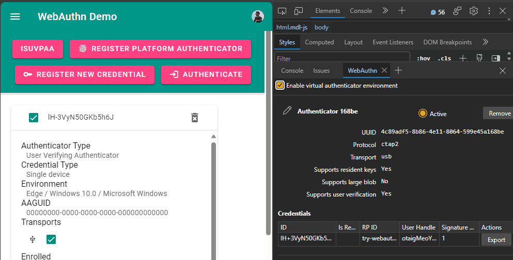Open the DOM Breakpoints tab
Screen dimensions: 513x260
coord(447,42)
